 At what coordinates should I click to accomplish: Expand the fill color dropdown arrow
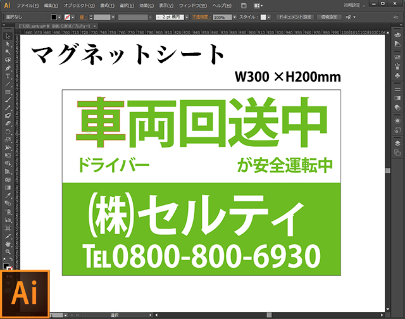coord(59,17)
